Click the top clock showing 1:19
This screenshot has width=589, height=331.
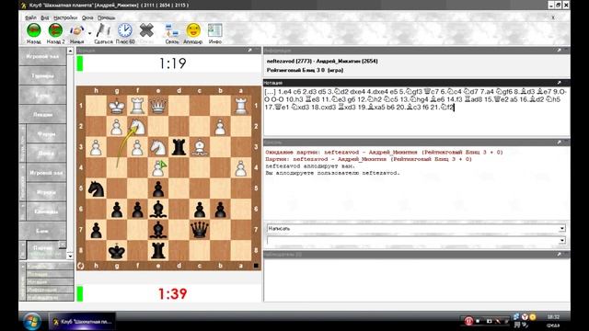172,63
